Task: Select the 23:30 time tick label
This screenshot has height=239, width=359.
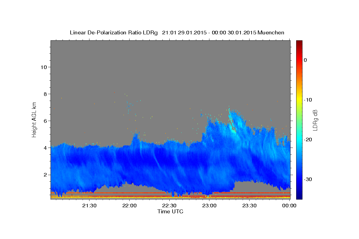Action: point(249,206)
